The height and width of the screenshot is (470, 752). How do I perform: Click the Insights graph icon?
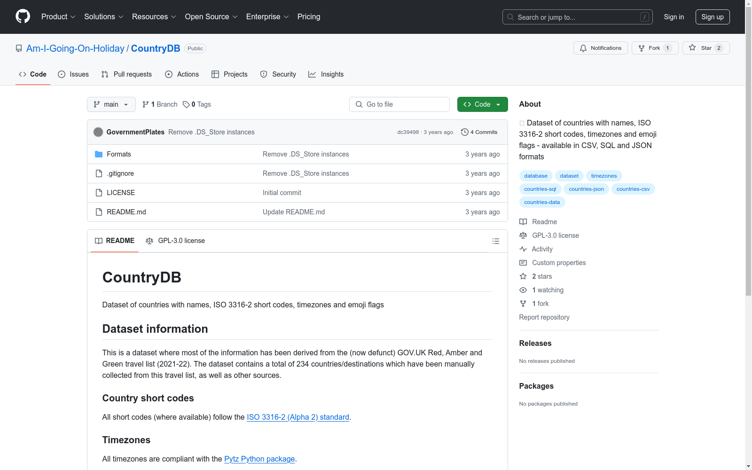[312, 74]
